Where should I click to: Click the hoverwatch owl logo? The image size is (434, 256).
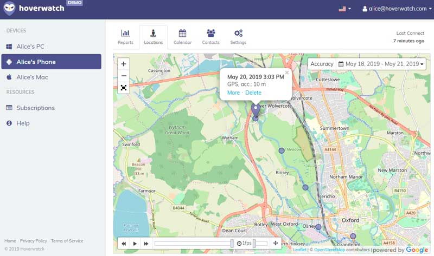click(x=9, y=8)
